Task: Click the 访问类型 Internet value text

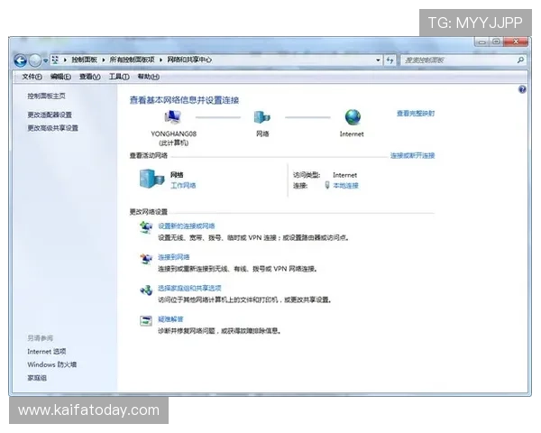Action: point(344,175)
